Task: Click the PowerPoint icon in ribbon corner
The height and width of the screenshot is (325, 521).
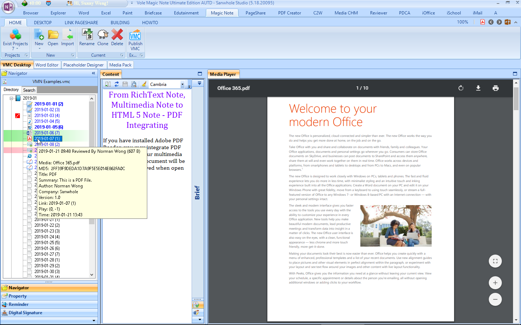Action: point(508,22)
